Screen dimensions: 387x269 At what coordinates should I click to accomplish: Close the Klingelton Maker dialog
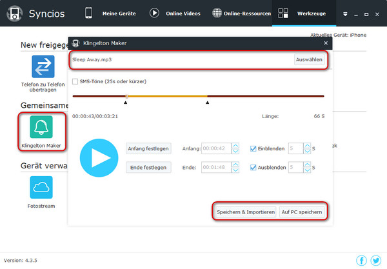click(326, 43)
